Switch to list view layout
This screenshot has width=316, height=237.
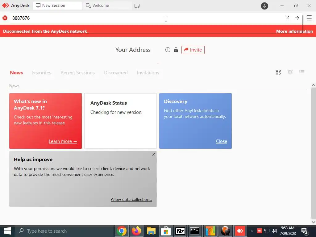[302, 72]
